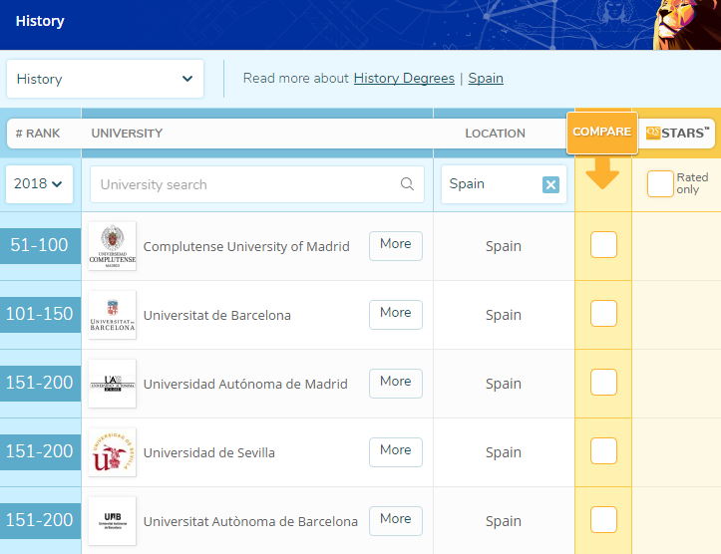Screen dimensions: 721x554
Task: Sort by the # RANK column header
Action: pyautogui.click(x=38, y=134)
